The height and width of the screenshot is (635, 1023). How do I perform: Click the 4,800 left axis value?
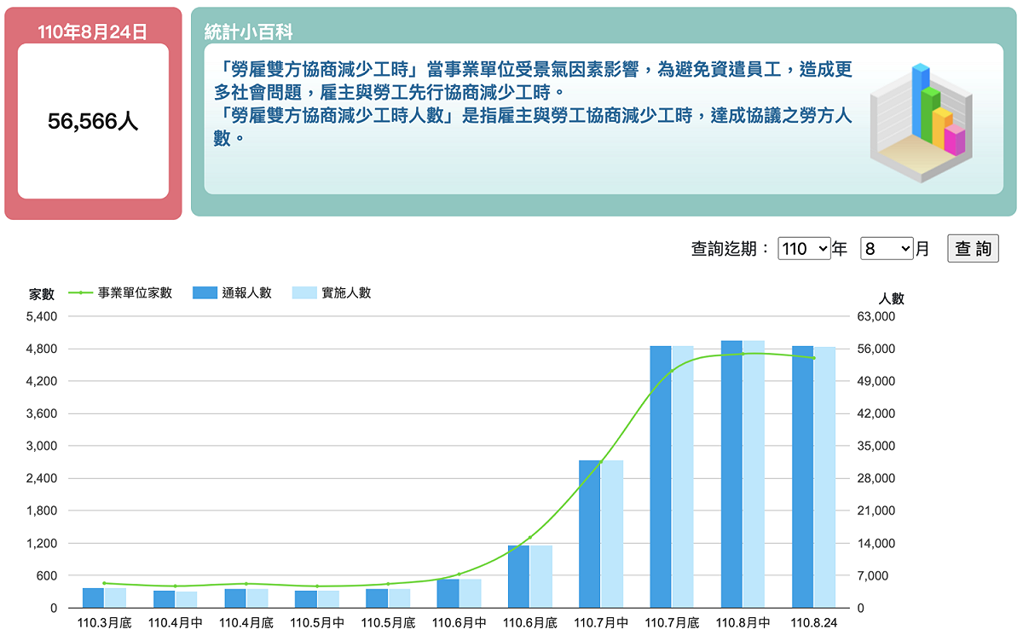43,349
